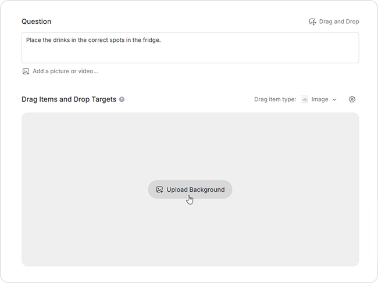Click the 'Add a picture or video...' link

65,71
